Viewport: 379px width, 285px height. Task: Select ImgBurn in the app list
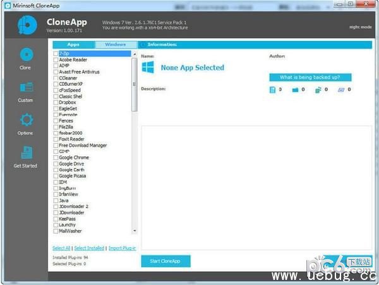pyautogui.click(x=67, y=189)
